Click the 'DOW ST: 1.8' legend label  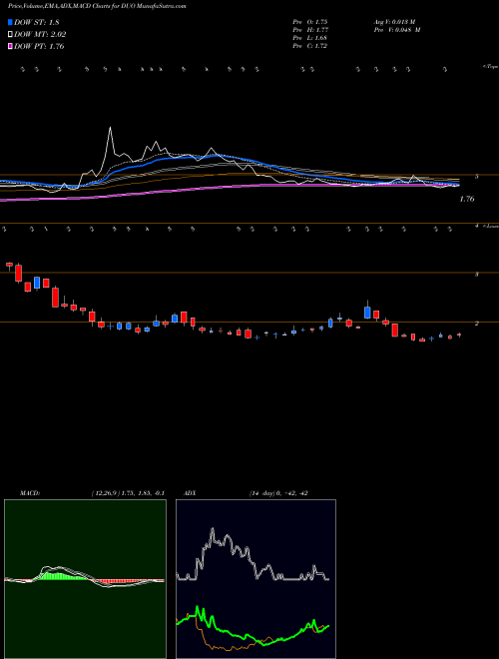[37, 23]
